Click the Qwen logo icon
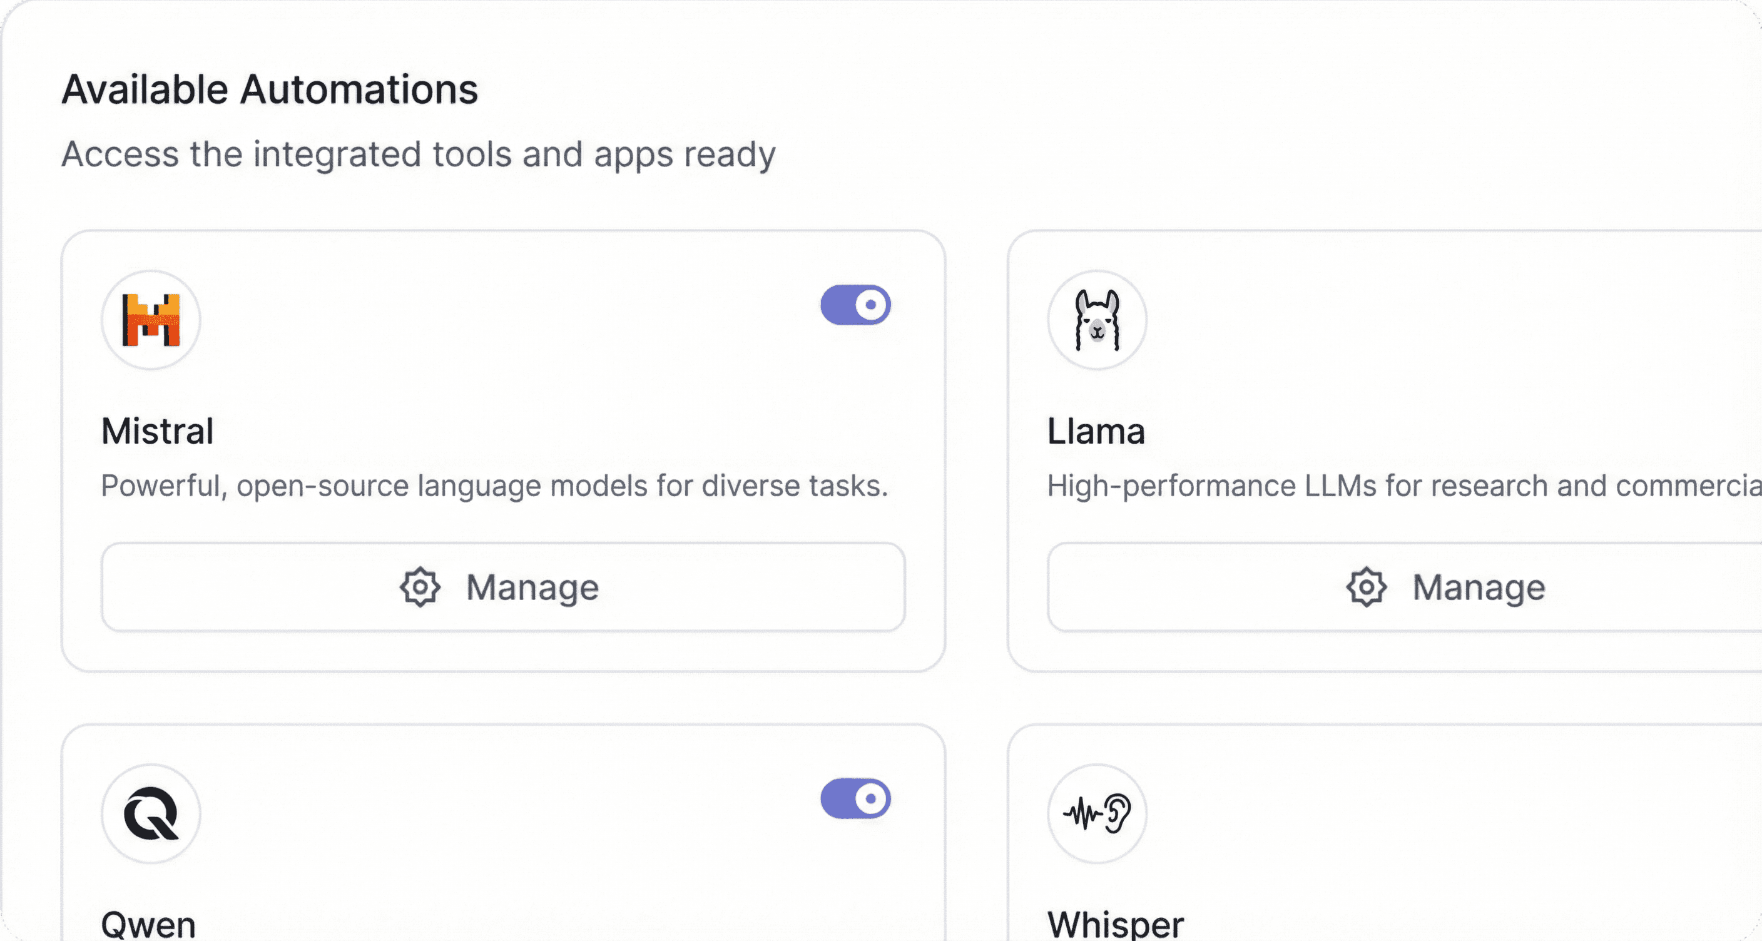 point(150,813)
